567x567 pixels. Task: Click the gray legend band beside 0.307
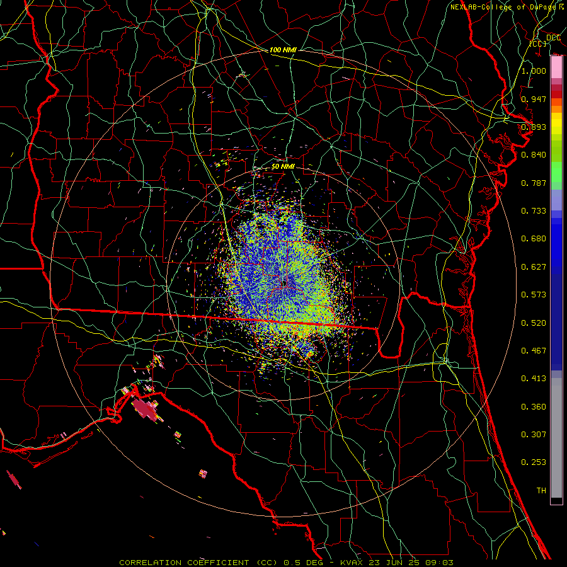[556, 438]
